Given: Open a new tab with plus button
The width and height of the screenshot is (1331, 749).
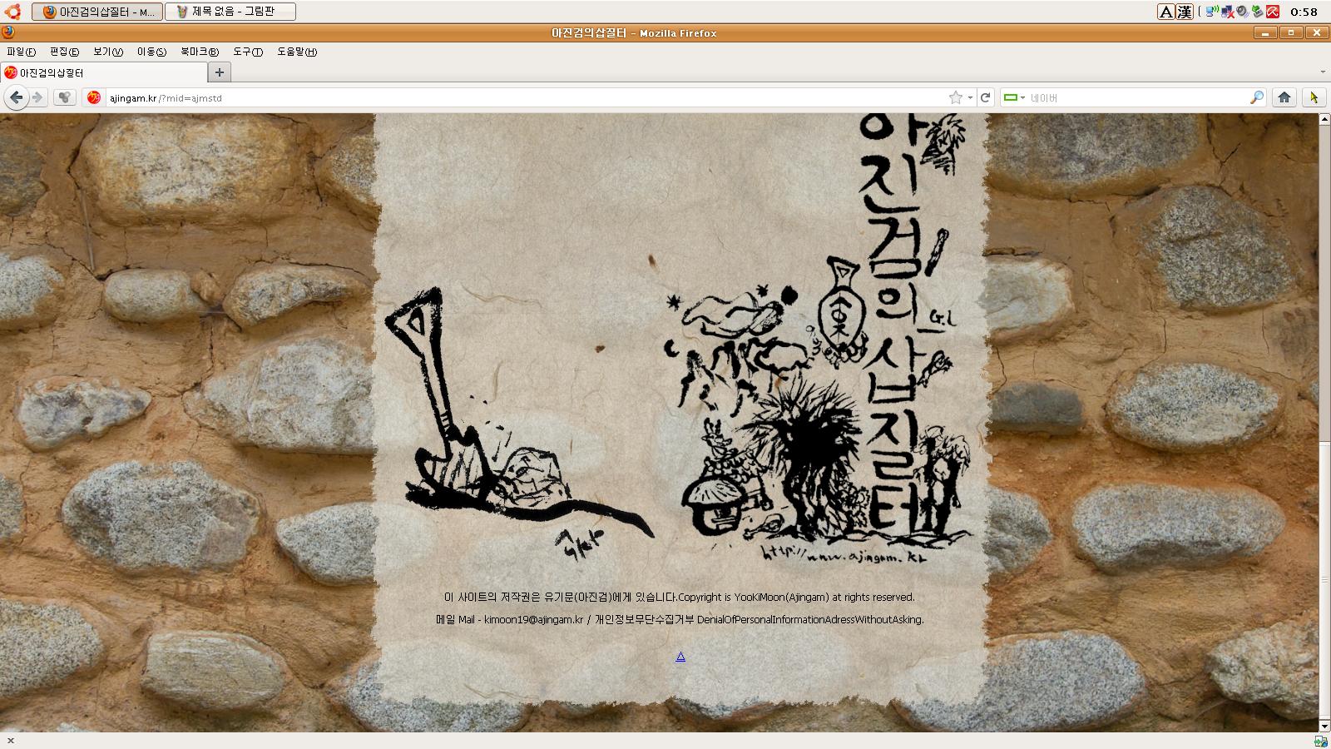Looking at the screenshot, I should (219, 72).
